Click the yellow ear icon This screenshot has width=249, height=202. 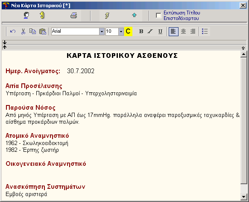(42, 15)
